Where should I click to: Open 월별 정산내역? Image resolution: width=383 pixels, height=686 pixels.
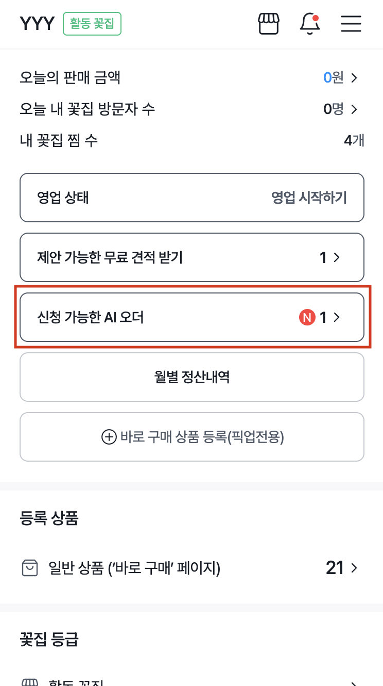(191, 377)
